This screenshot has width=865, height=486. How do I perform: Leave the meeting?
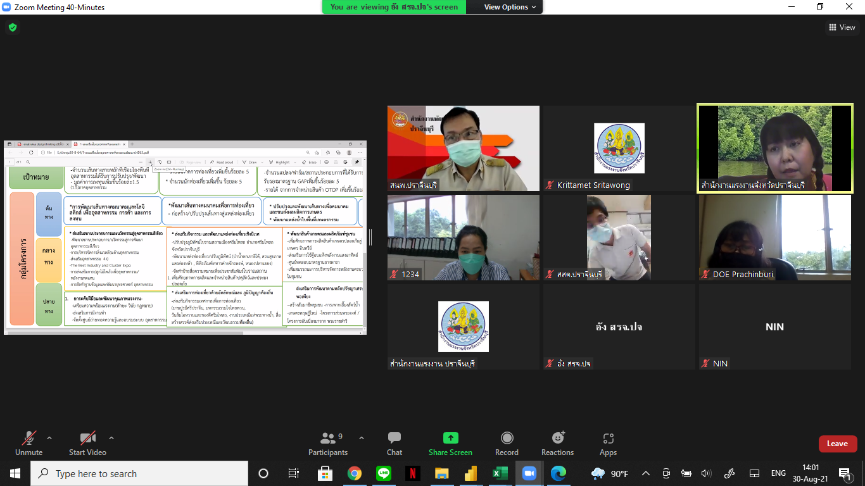pos(837,444)
